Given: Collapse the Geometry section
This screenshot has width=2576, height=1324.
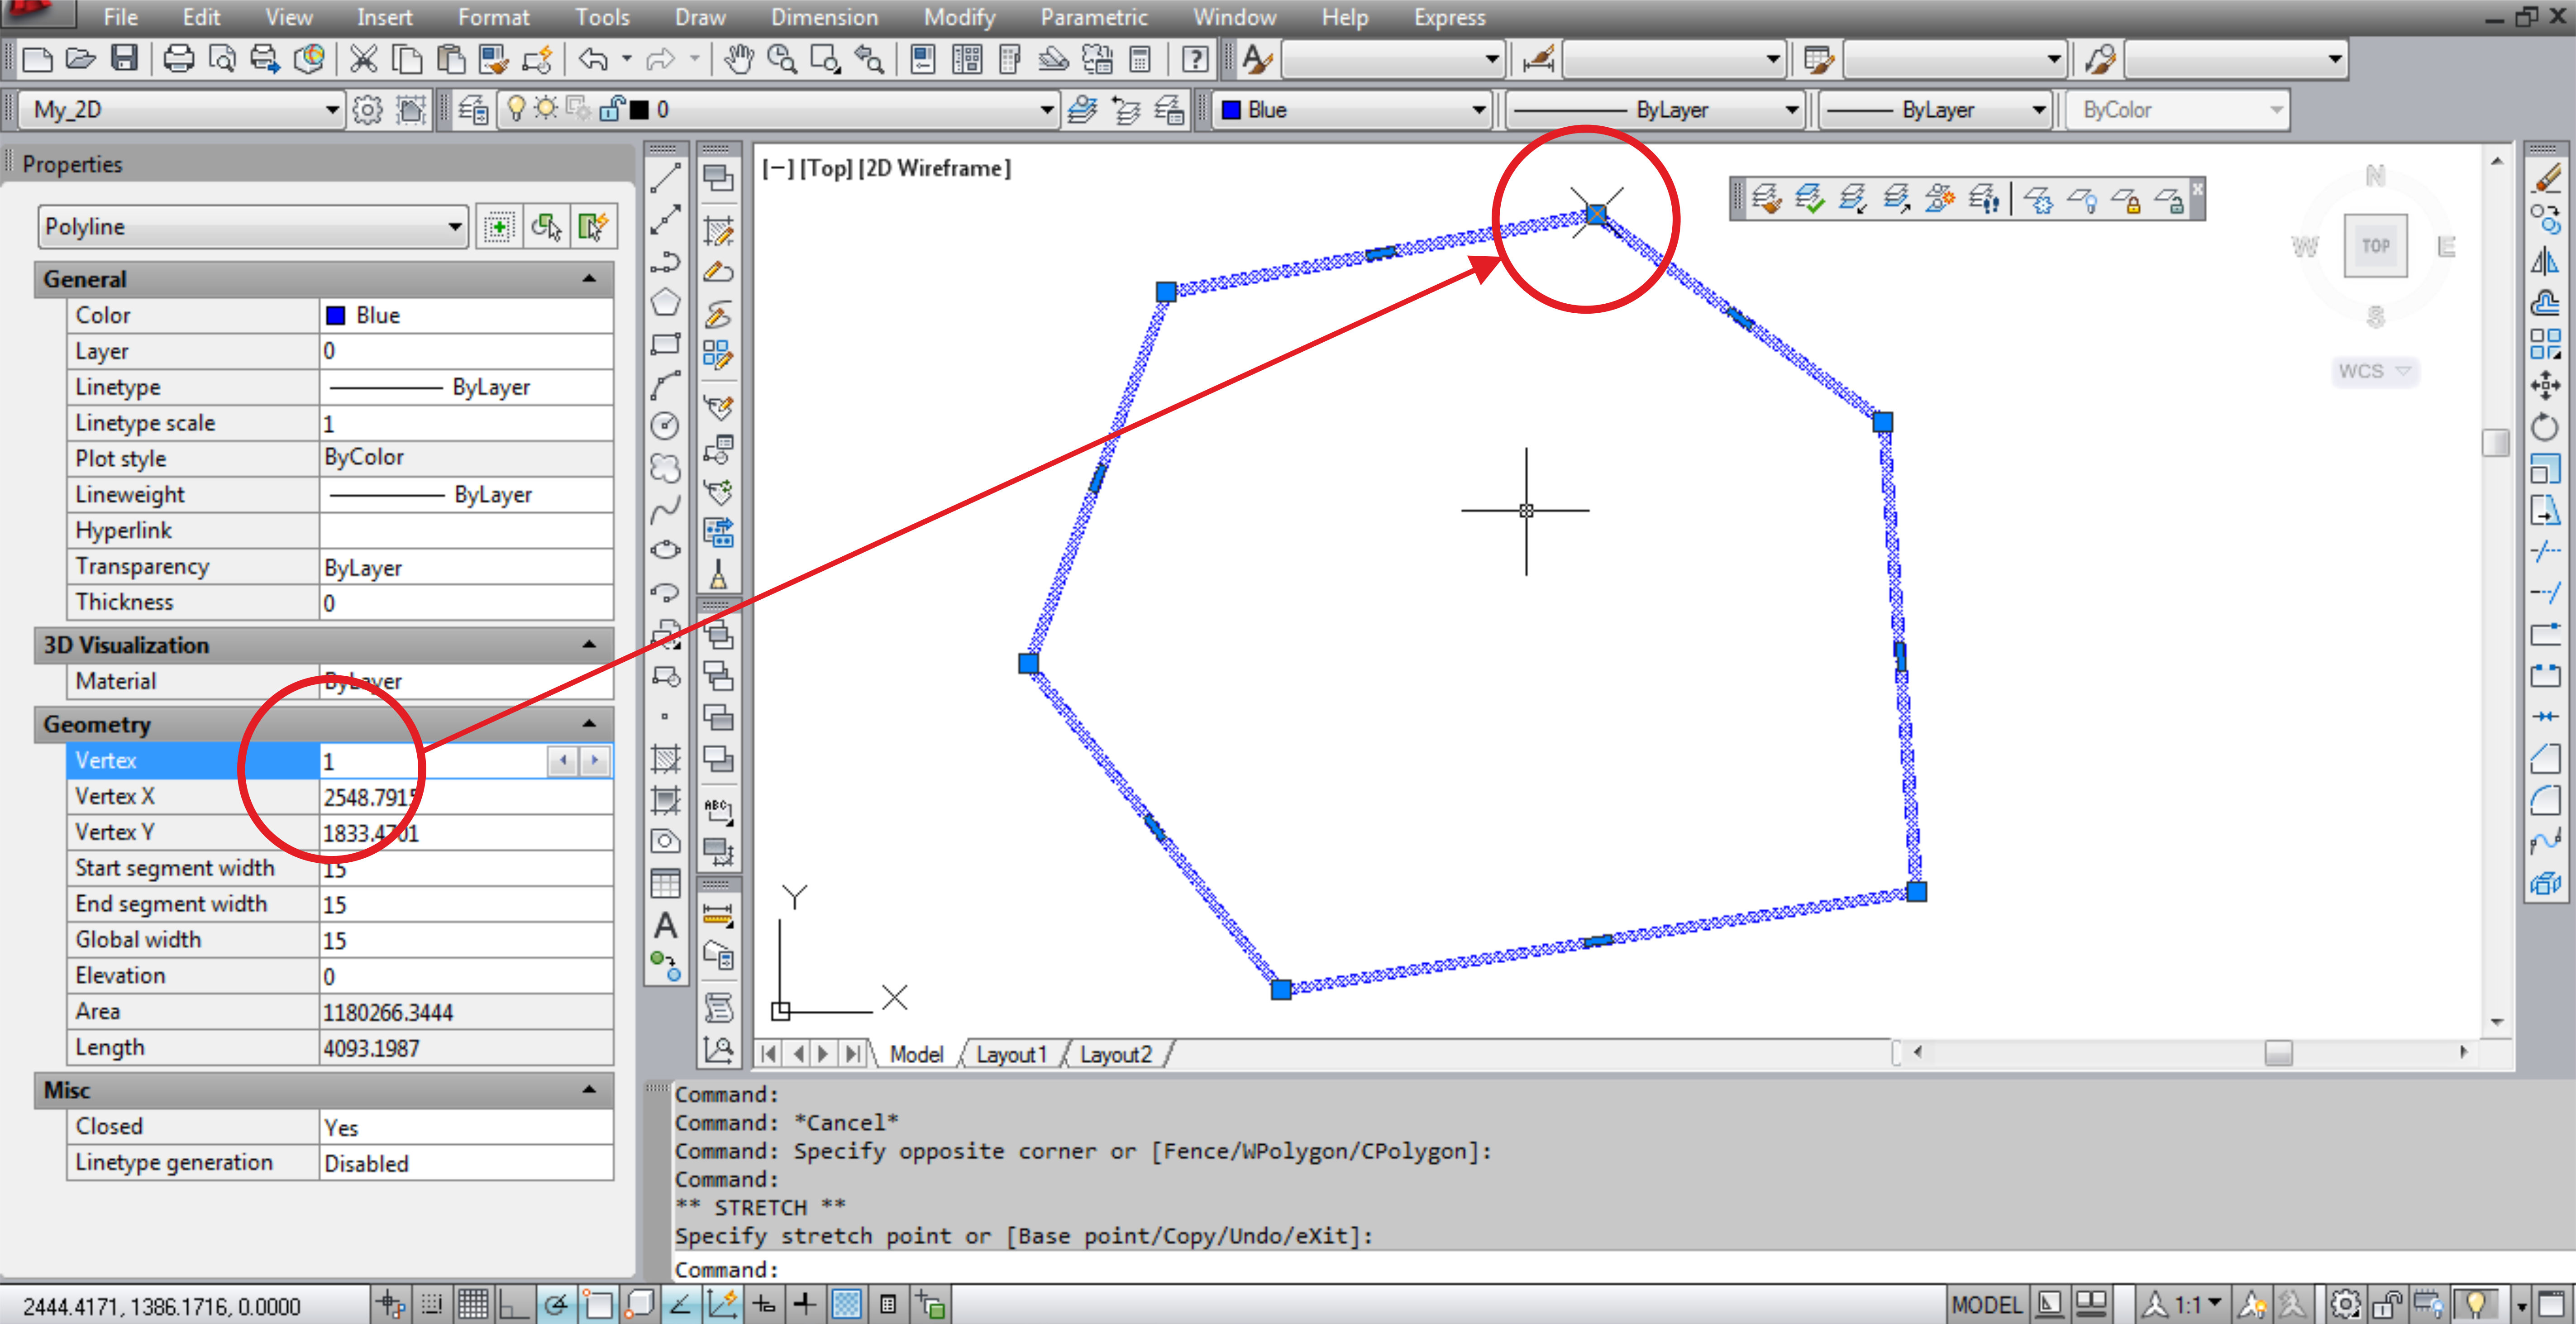Looking at the screenshot, I should pos(589,724).
